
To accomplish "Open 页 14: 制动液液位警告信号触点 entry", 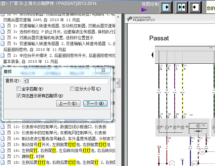I will [61, 139].
